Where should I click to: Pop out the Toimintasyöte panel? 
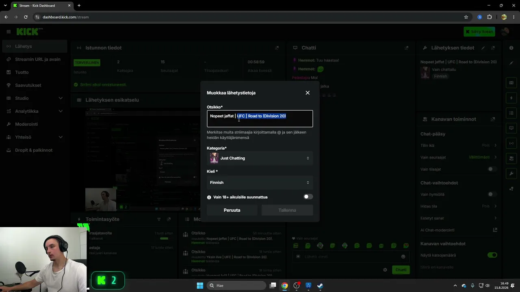[169, 219]
